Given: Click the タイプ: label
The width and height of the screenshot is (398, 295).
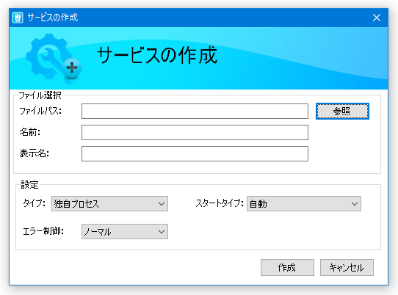Looking at the screenshot, I should pos(34,203).
